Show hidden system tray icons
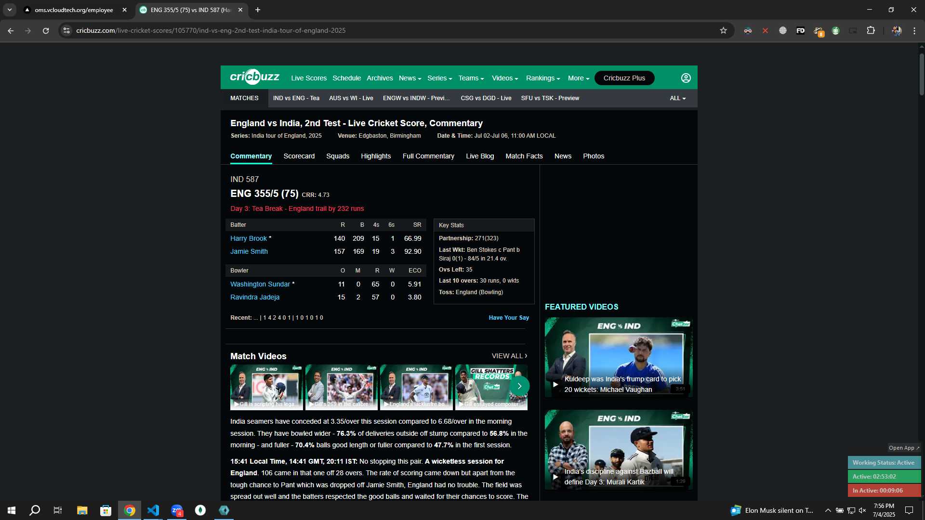925x520 pixels. coord(828,510)
